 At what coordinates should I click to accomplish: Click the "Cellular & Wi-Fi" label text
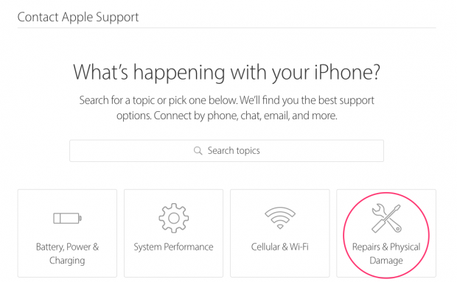click(x=280, y=247)
